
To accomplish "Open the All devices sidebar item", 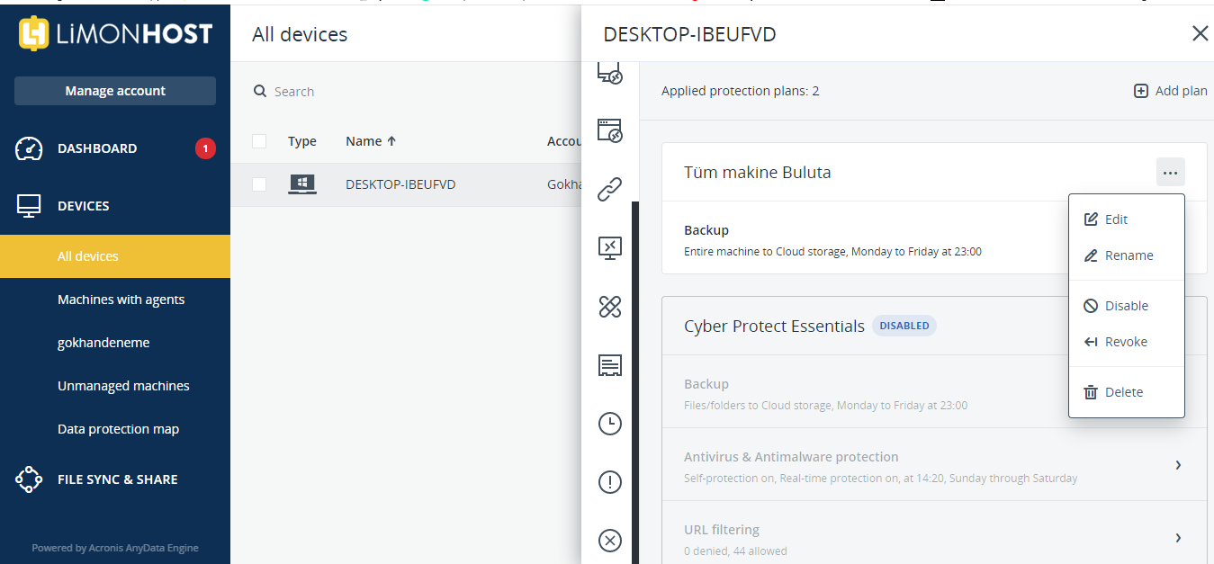I will [115, 256].
